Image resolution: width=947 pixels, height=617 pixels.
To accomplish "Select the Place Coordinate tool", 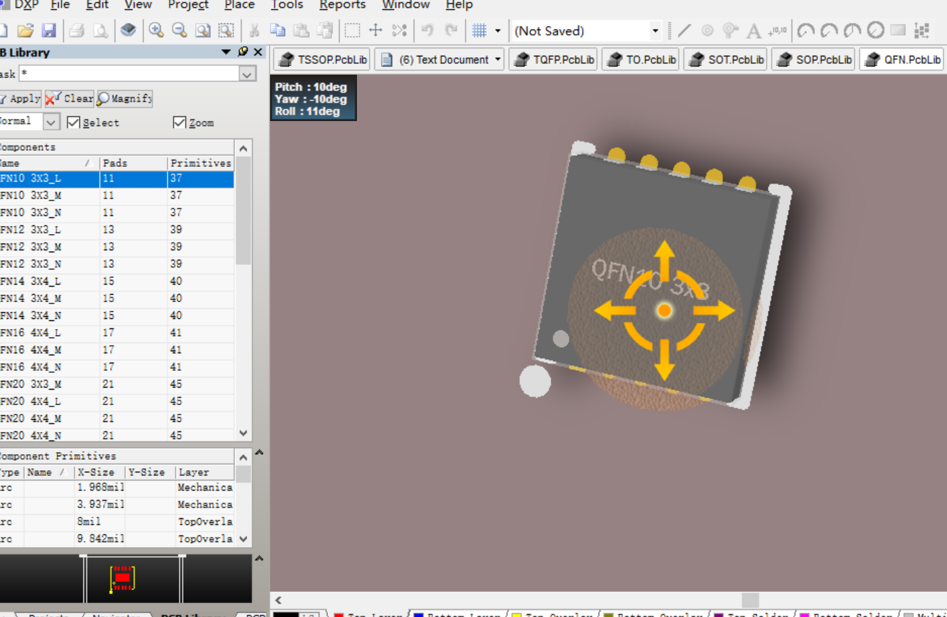I will pyautogui.click(x=777, y=30).
